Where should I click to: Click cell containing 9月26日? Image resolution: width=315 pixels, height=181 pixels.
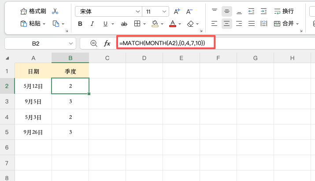[33, 132]
